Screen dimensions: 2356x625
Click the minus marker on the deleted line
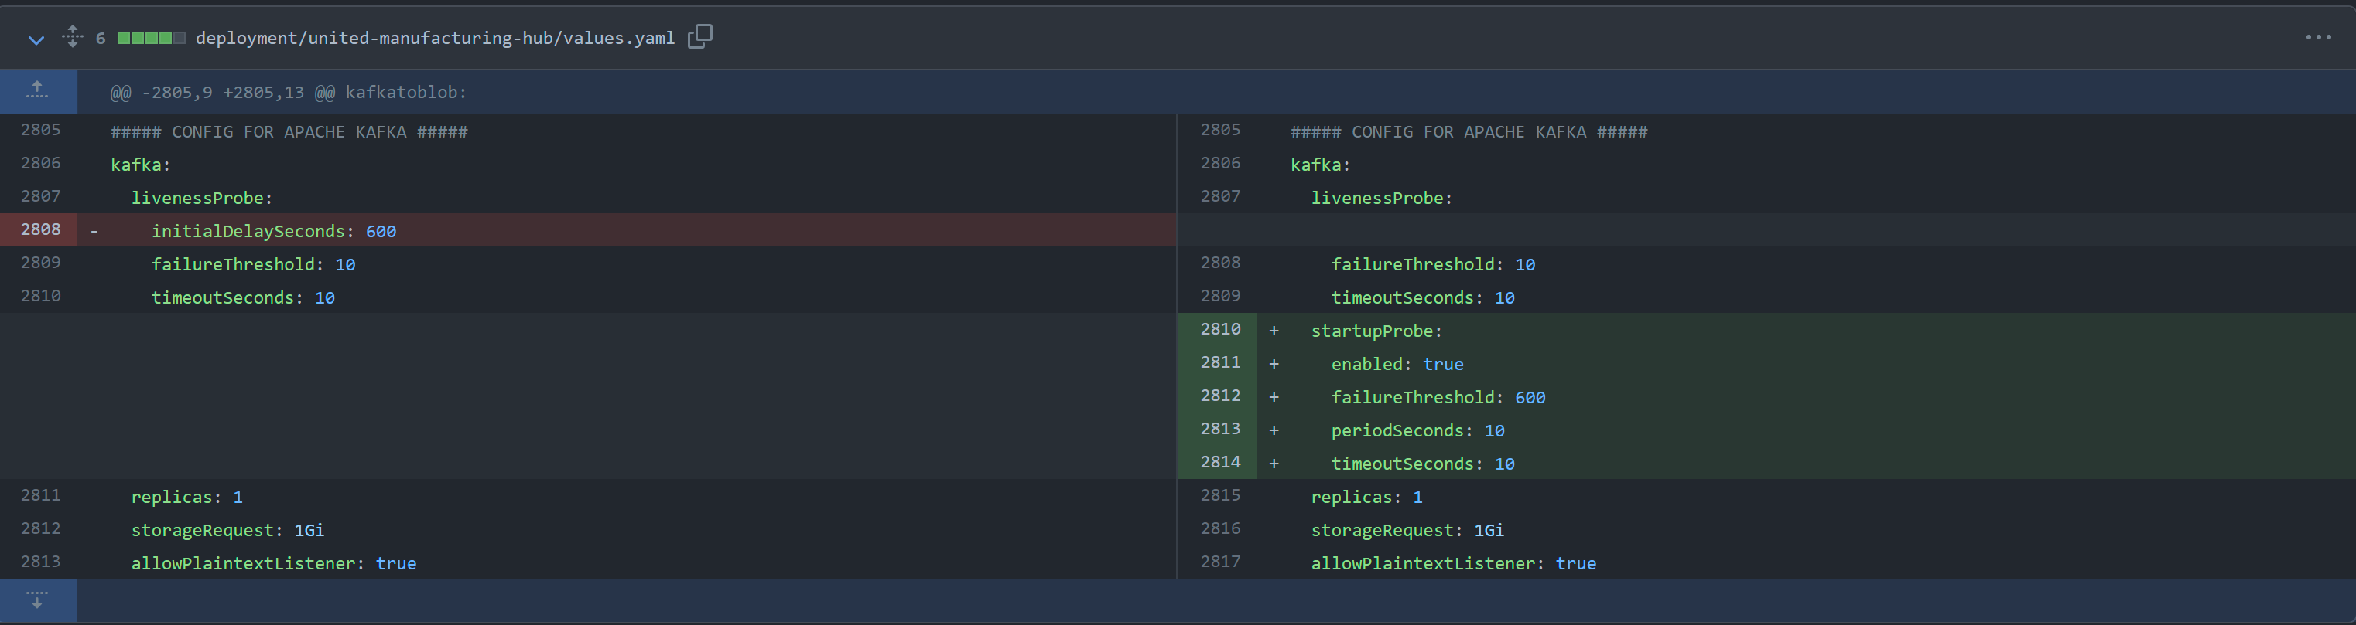(x=94, y=231)
